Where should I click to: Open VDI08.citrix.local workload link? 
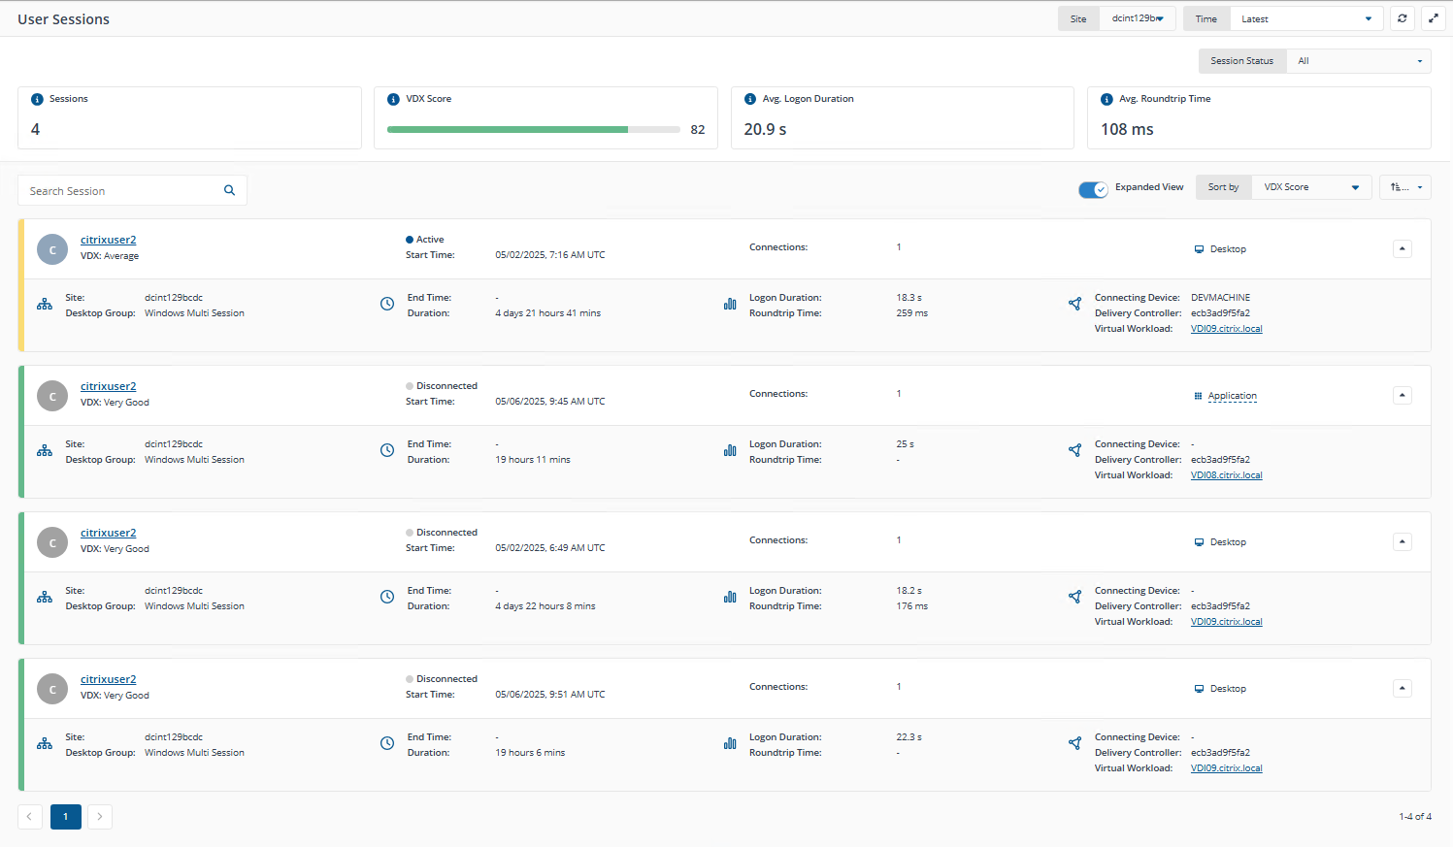click(x=1226, y=475)
